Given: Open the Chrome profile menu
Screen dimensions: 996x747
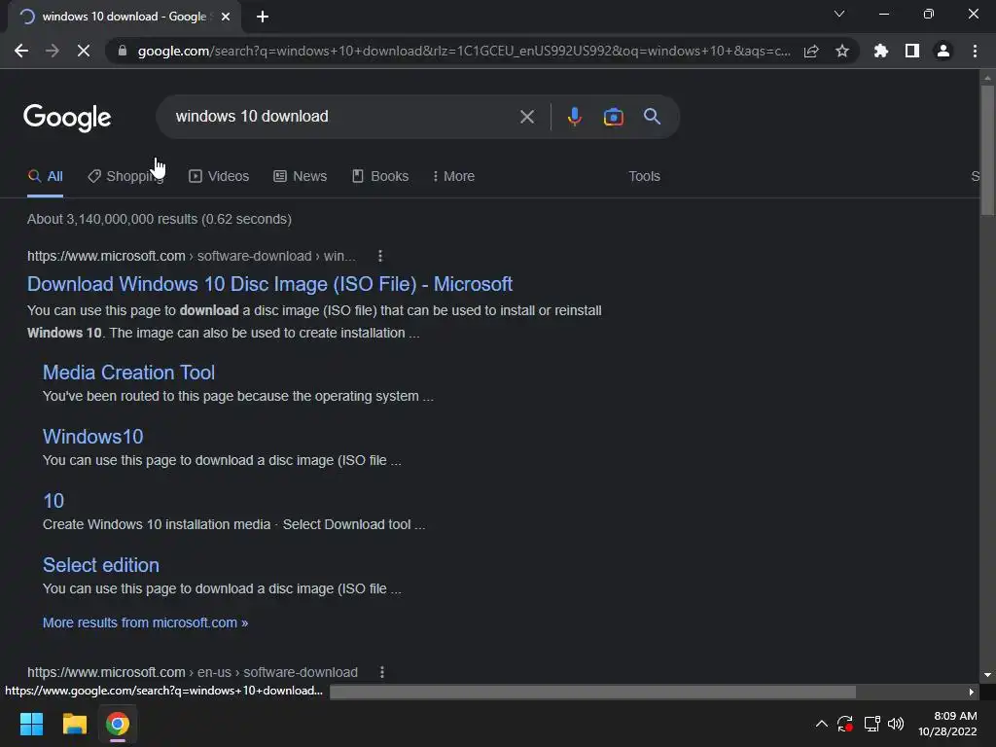Looking at the screenshot, I should 943,51.
